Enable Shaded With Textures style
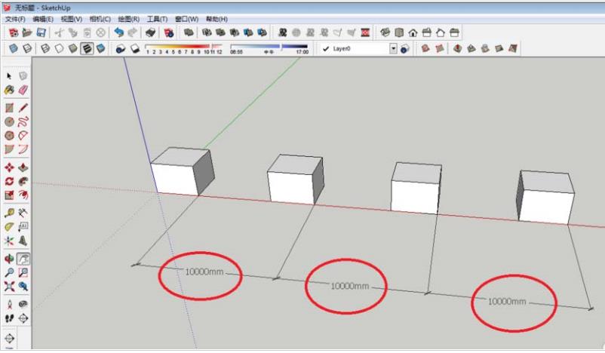This screenshot has height=353, width=605. [87, 48]
